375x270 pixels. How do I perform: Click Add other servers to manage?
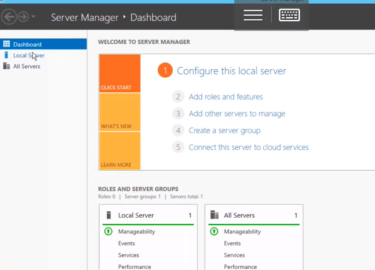pos(237,114)
